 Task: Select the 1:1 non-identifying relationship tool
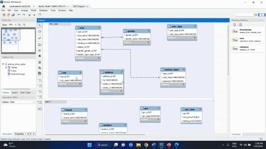(x=40, y=81)
